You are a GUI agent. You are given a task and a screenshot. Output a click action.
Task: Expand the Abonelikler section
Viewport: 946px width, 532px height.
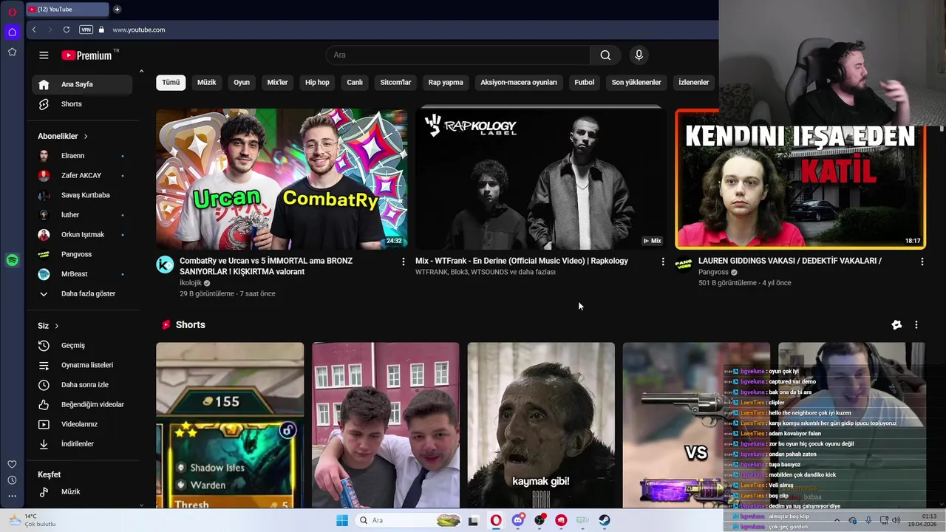[x=63, y=136]
